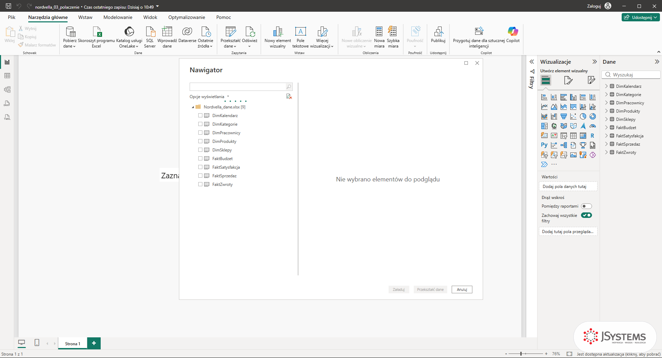
Task: Check the DimKategorie table checkbox
Action: 200,124
